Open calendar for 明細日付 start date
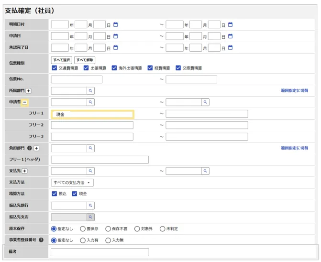Screen dimensions: 321x262 click(115, 24)
